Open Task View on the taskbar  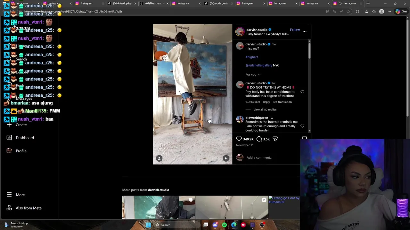click(206, 225)
